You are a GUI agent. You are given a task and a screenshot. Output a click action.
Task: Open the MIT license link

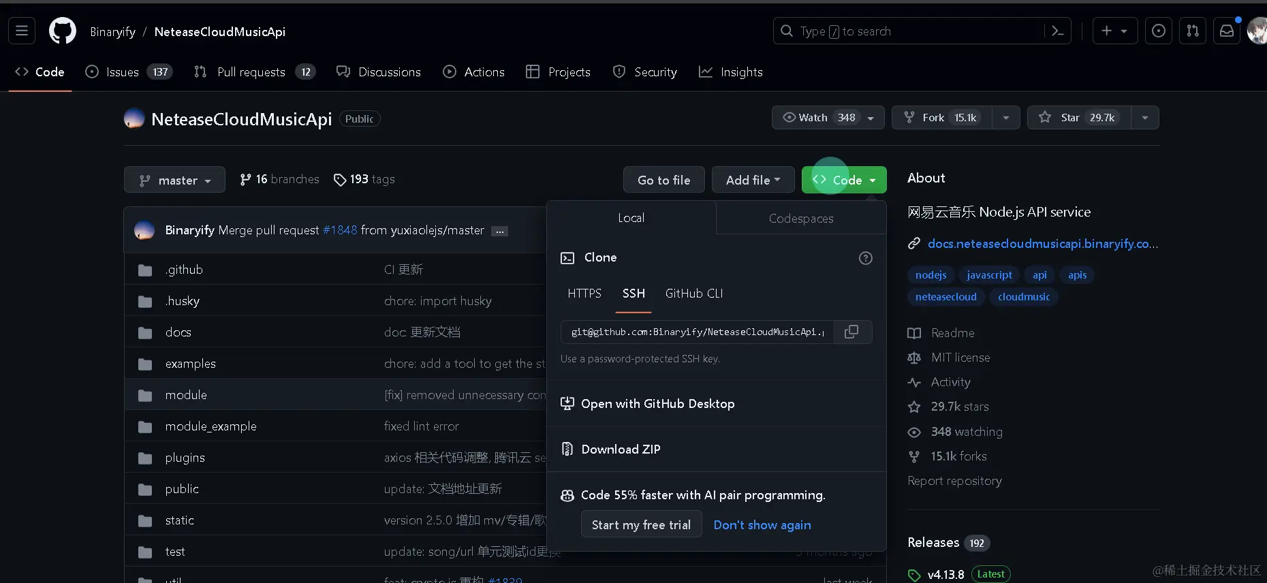(x=949, y=358)
